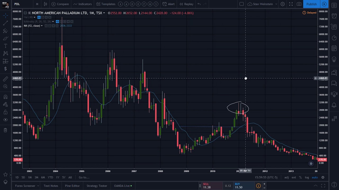The height and width of the screenshot is (190, 339).
Task: Open the candlestick chart style selector
Action: pyautogui.click(x=45, y=4)
